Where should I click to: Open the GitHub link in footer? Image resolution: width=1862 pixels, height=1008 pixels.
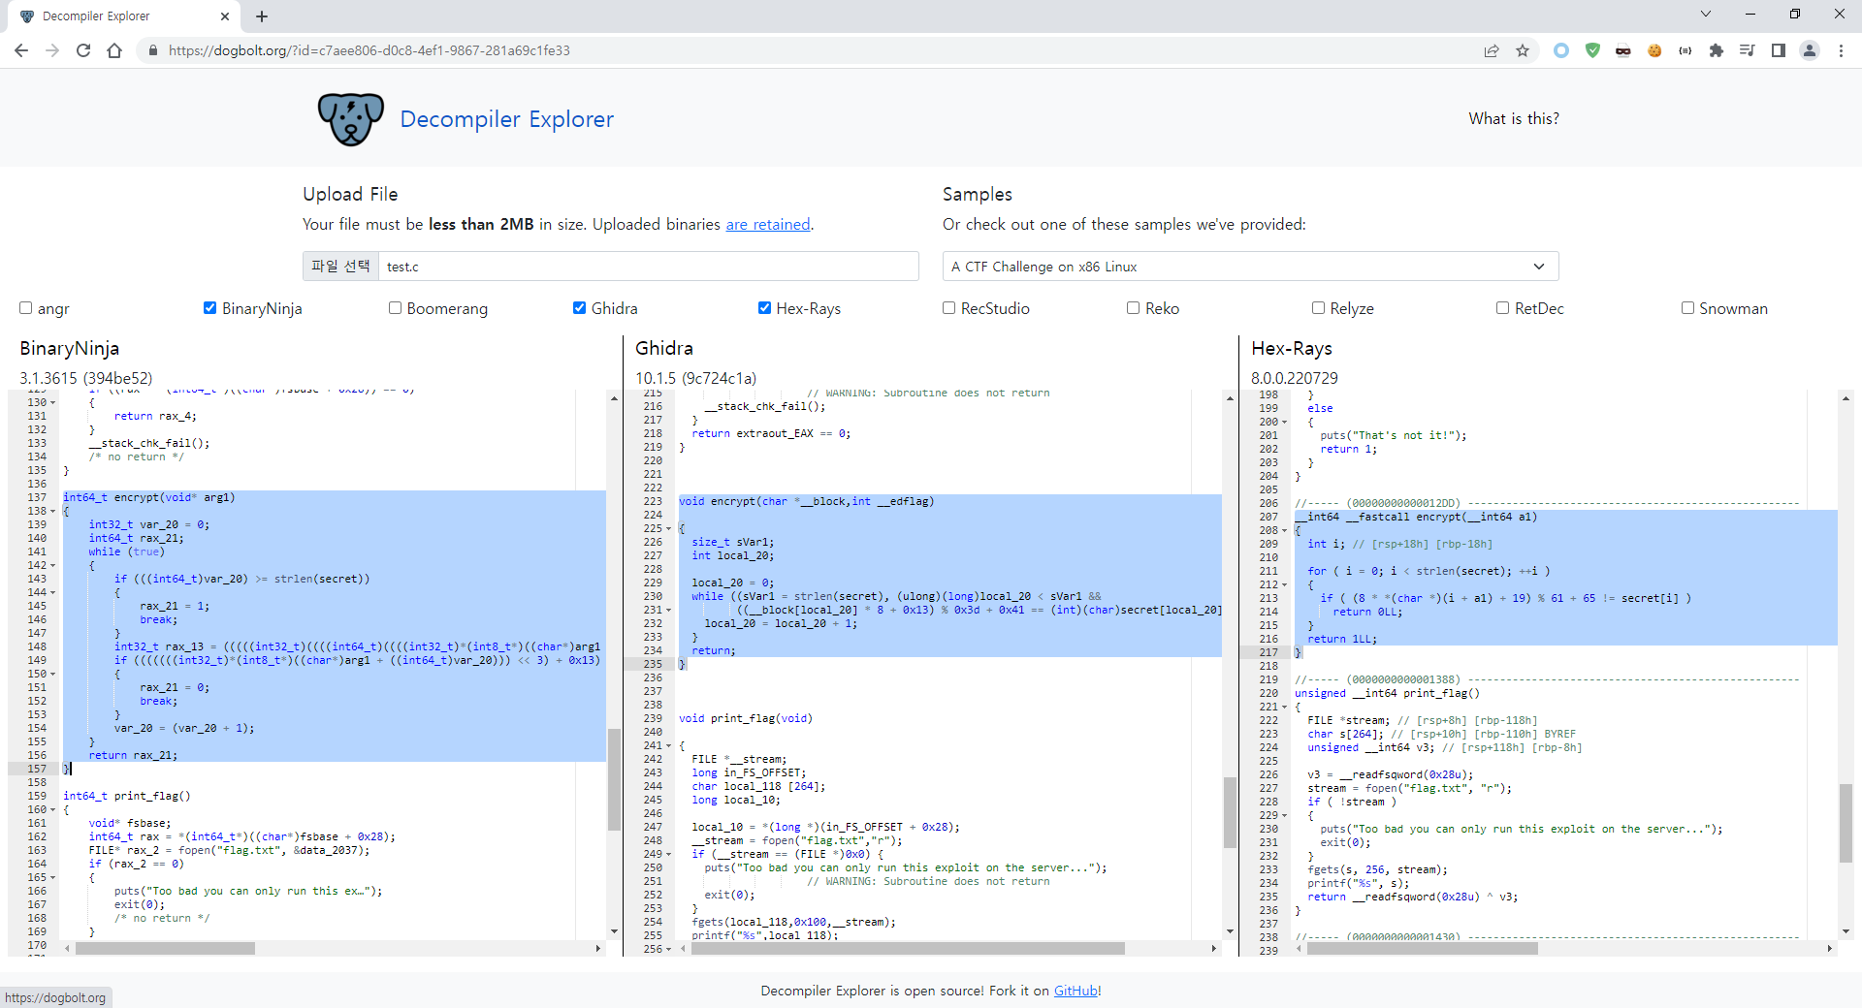(1077, 991)
